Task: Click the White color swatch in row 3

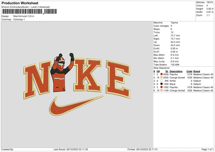Action: [161, 81]
